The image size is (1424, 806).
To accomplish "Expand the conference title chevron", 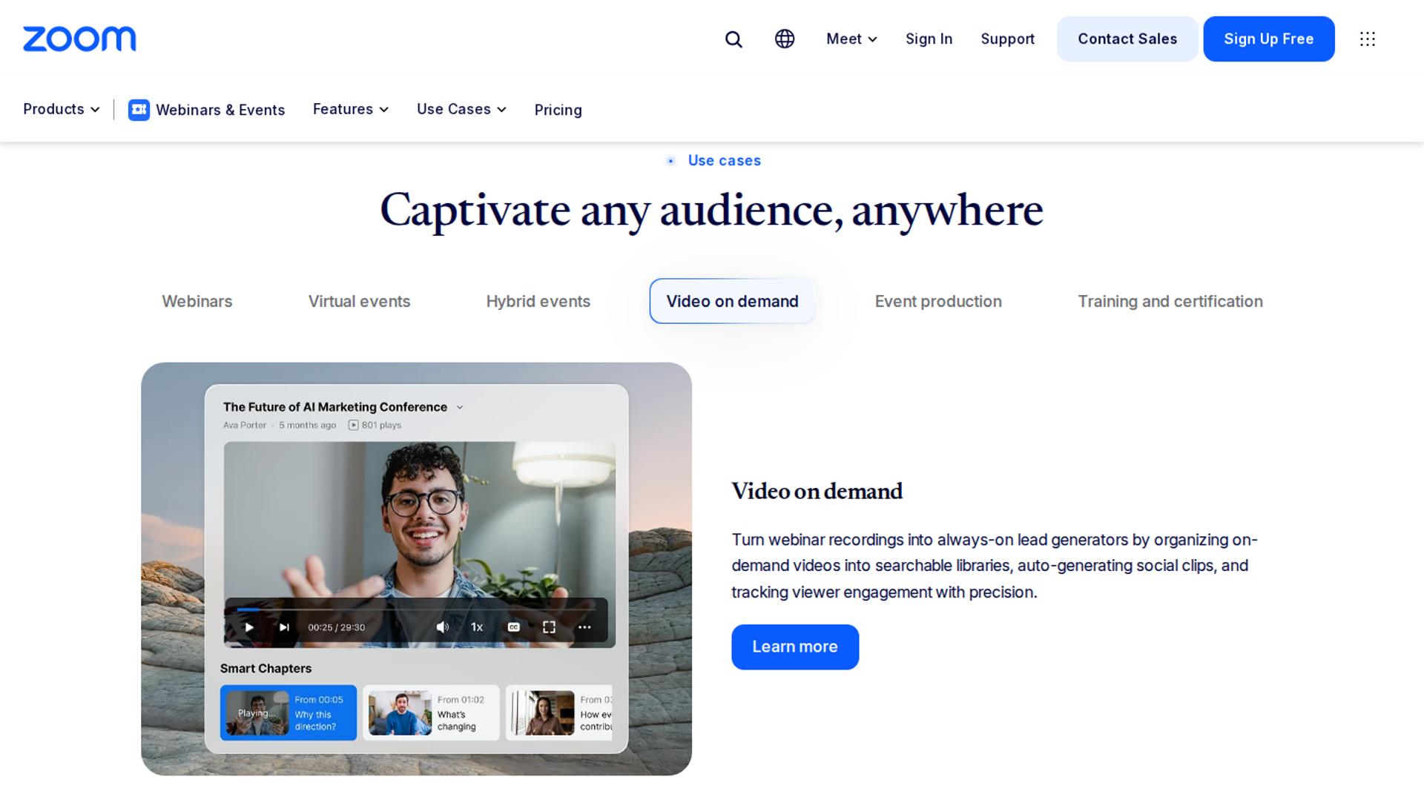I will (460, 407).
